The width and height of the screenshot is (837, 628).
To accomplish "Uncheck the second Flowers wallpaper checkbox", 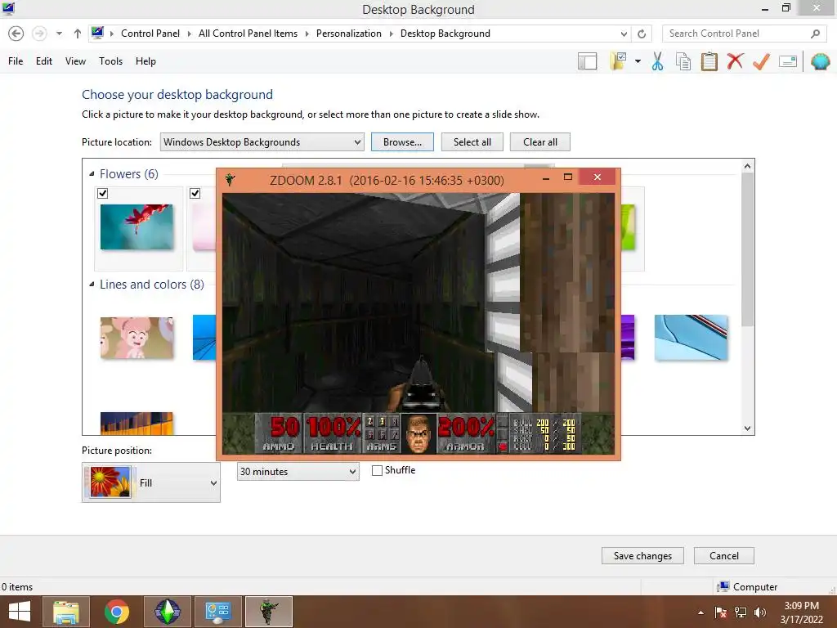I will (195, 193).
